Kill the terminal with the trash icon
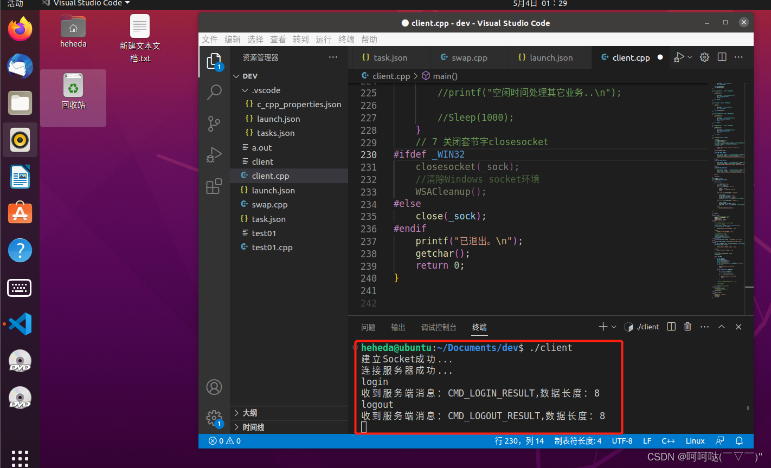 687,327
